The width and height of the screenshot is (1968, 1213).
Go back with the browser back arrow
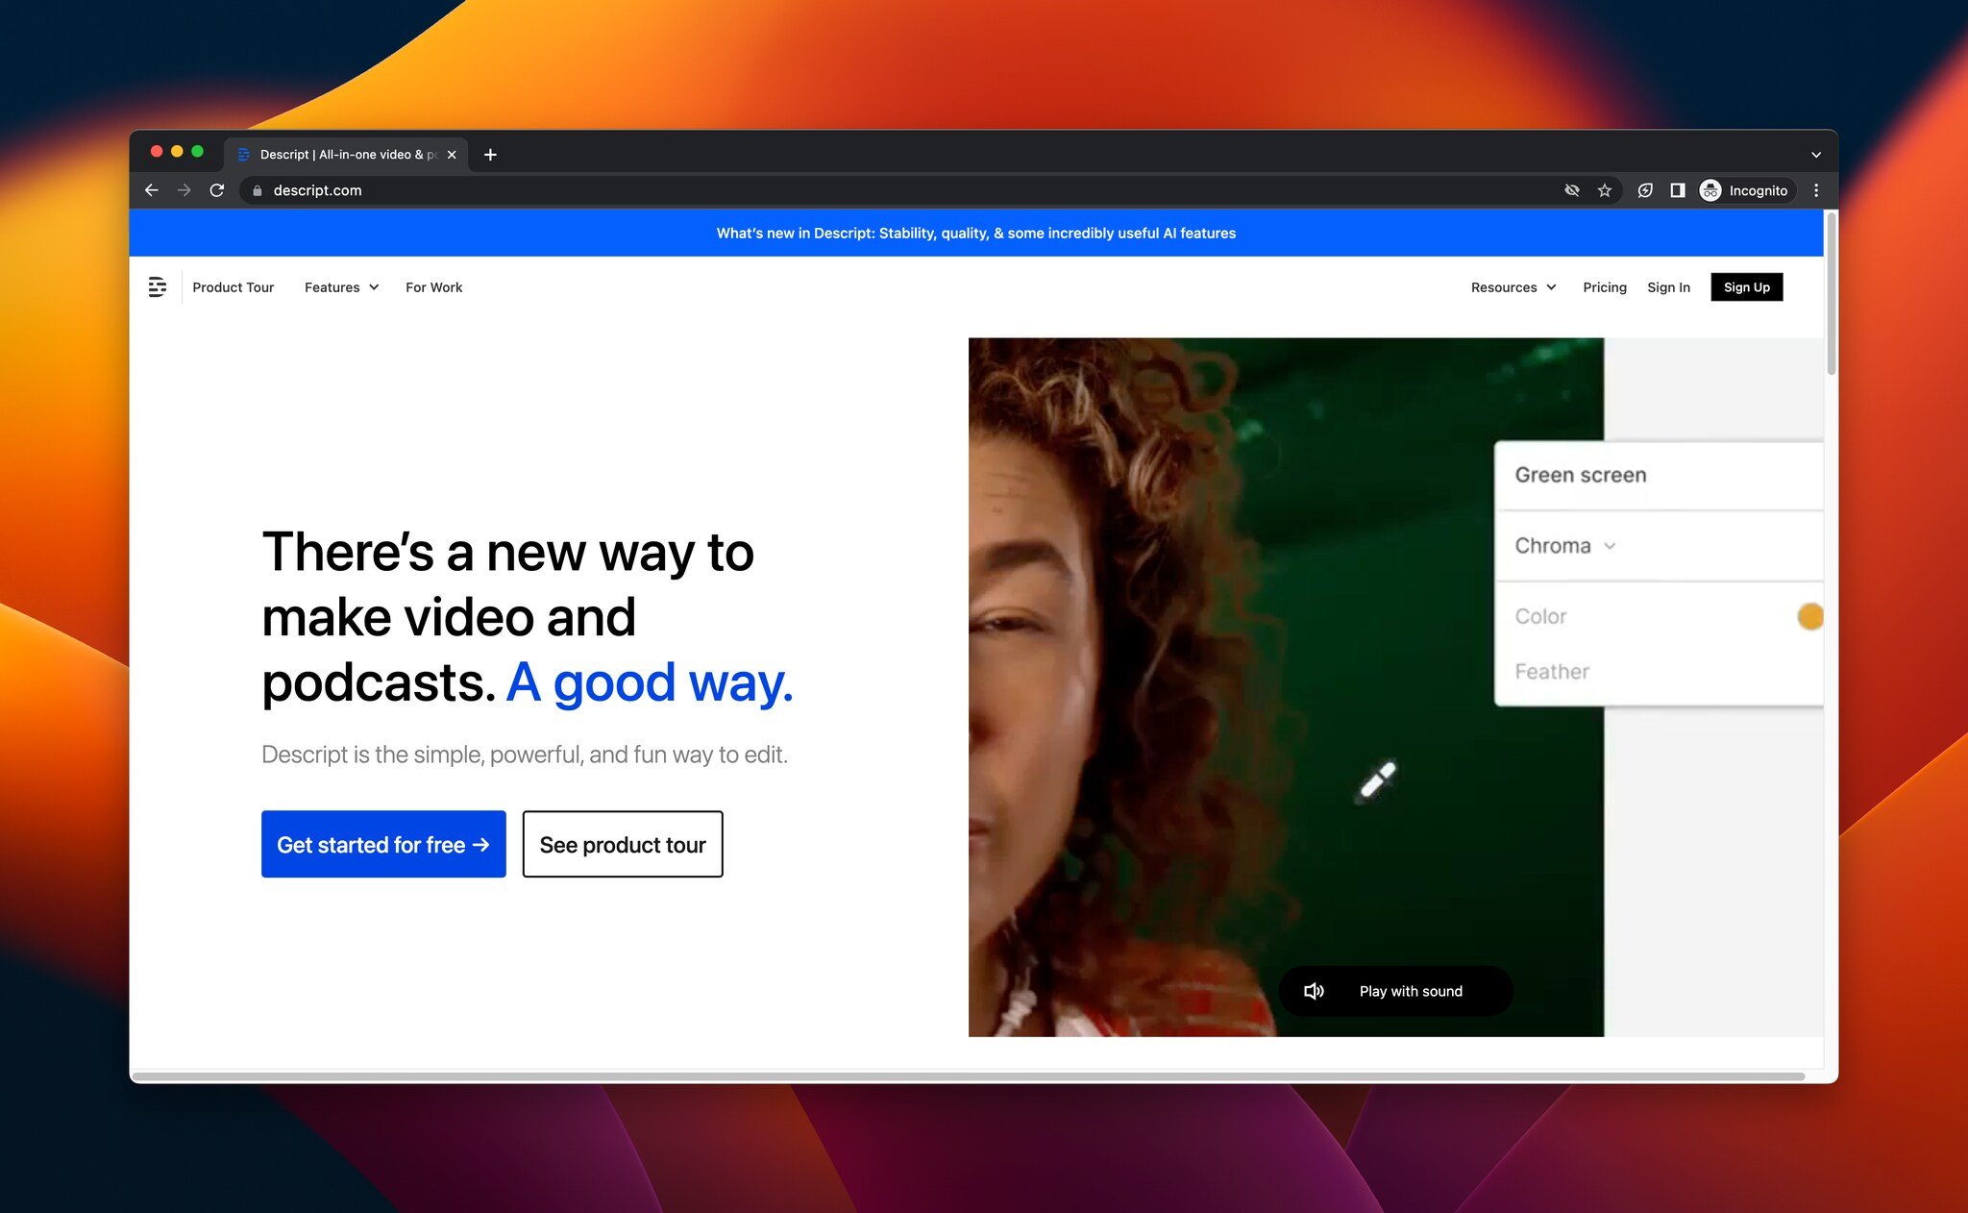click(x=152, y=190)
